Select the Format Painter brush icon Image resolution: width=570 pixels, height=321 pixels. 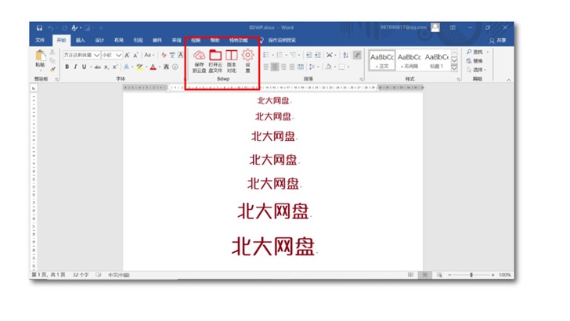(x=52, y=69)
